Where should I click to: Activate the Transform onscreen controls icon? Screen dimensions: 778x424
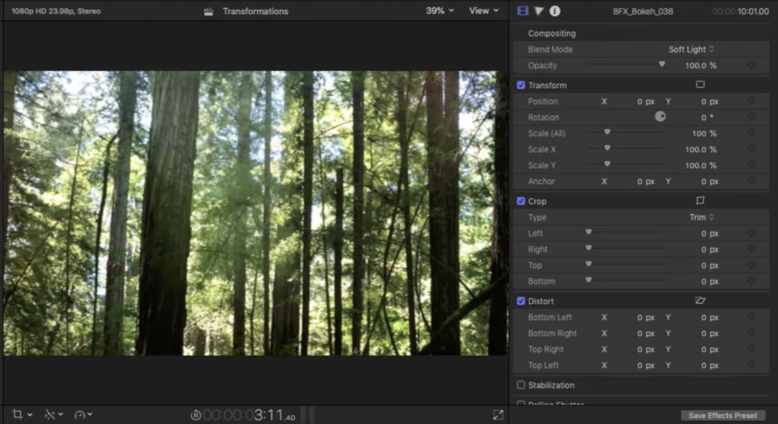(x=700, y=85)
